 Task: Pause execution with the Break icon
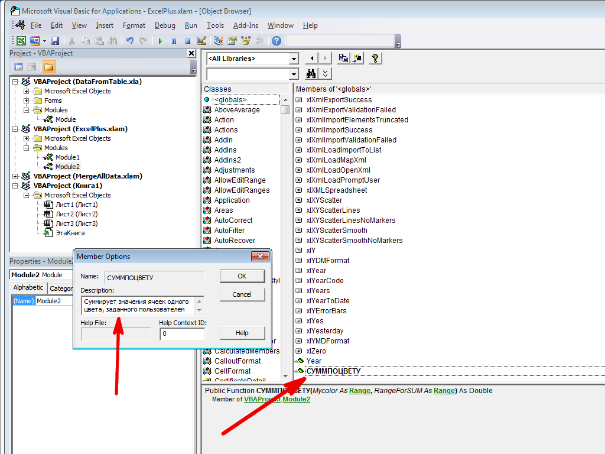pos(174,41)
